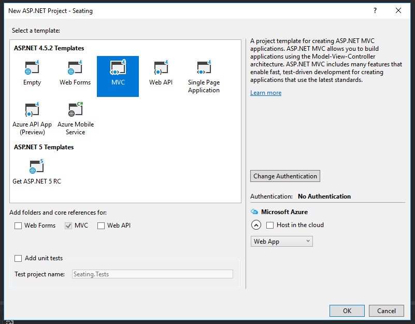415x324 pixels.
Task: Select Single Page Application template icon
Action: (x=204, y=67)
